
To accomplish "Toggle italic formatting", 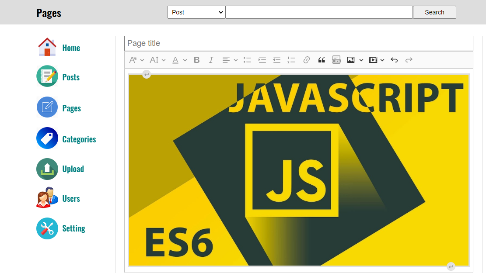I will click(x=211, y=60).
